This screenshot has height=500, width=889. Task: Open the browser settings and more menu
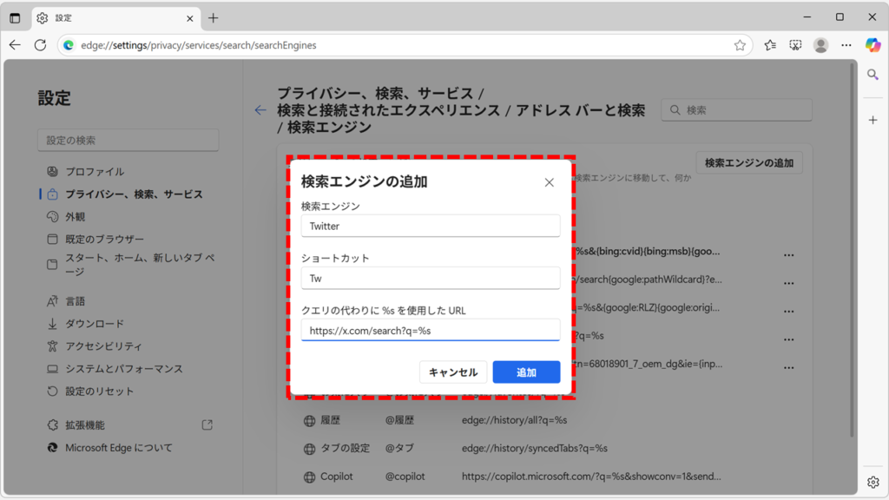coord(846,45)
